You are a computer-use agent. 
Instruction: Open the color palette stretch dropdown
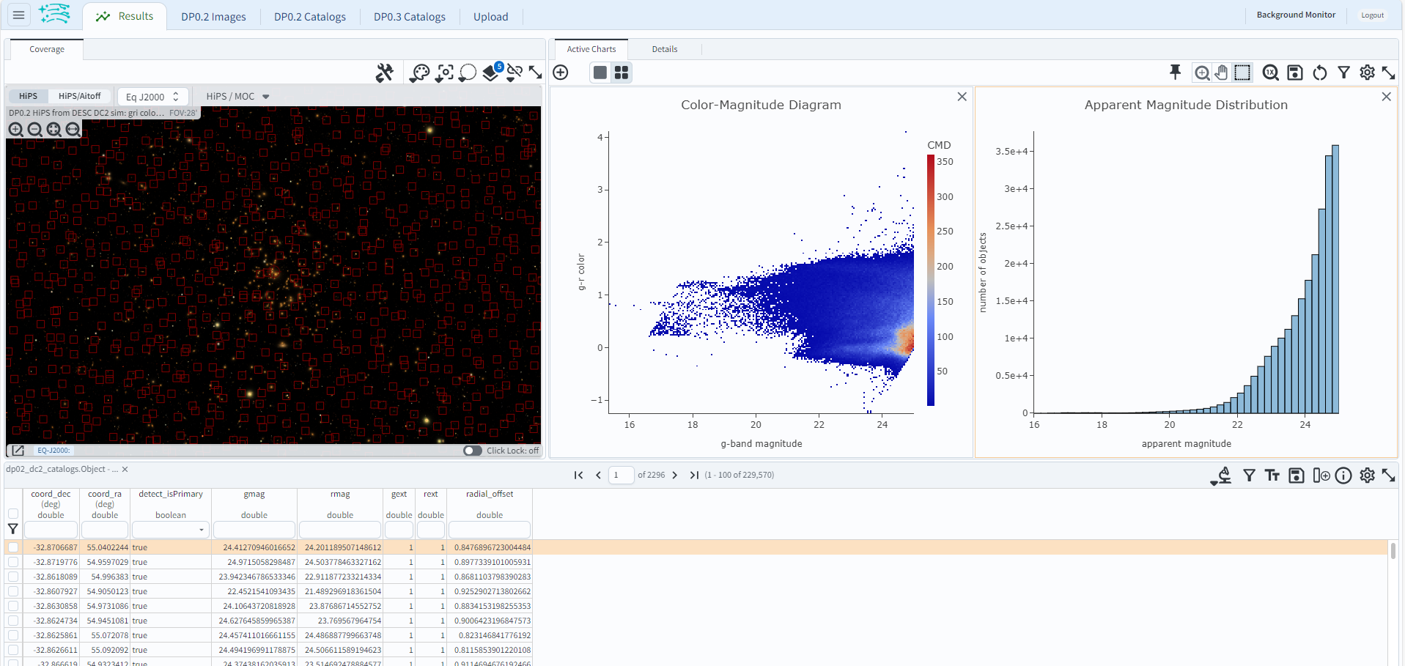tap(419, 73)
